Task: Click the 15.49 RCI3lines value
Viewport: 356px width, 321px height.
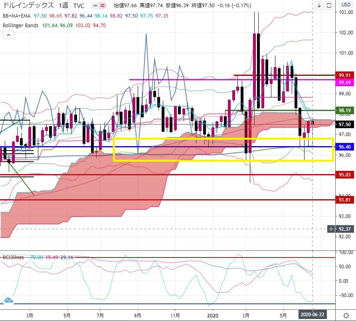Action: (x=52, y=257)
